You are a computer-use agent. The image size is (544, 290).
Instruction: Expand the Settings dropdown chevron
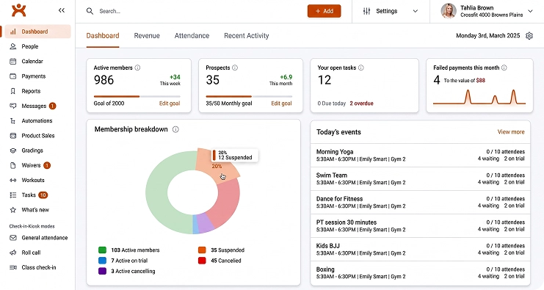point(416,11)
